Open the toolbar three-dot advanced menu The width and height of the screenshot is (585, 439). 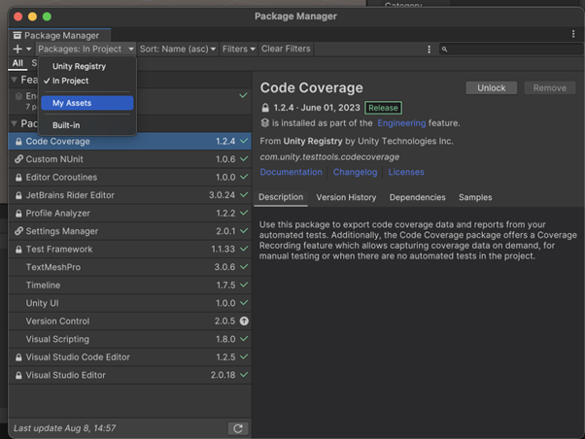[x=430, y=50]
